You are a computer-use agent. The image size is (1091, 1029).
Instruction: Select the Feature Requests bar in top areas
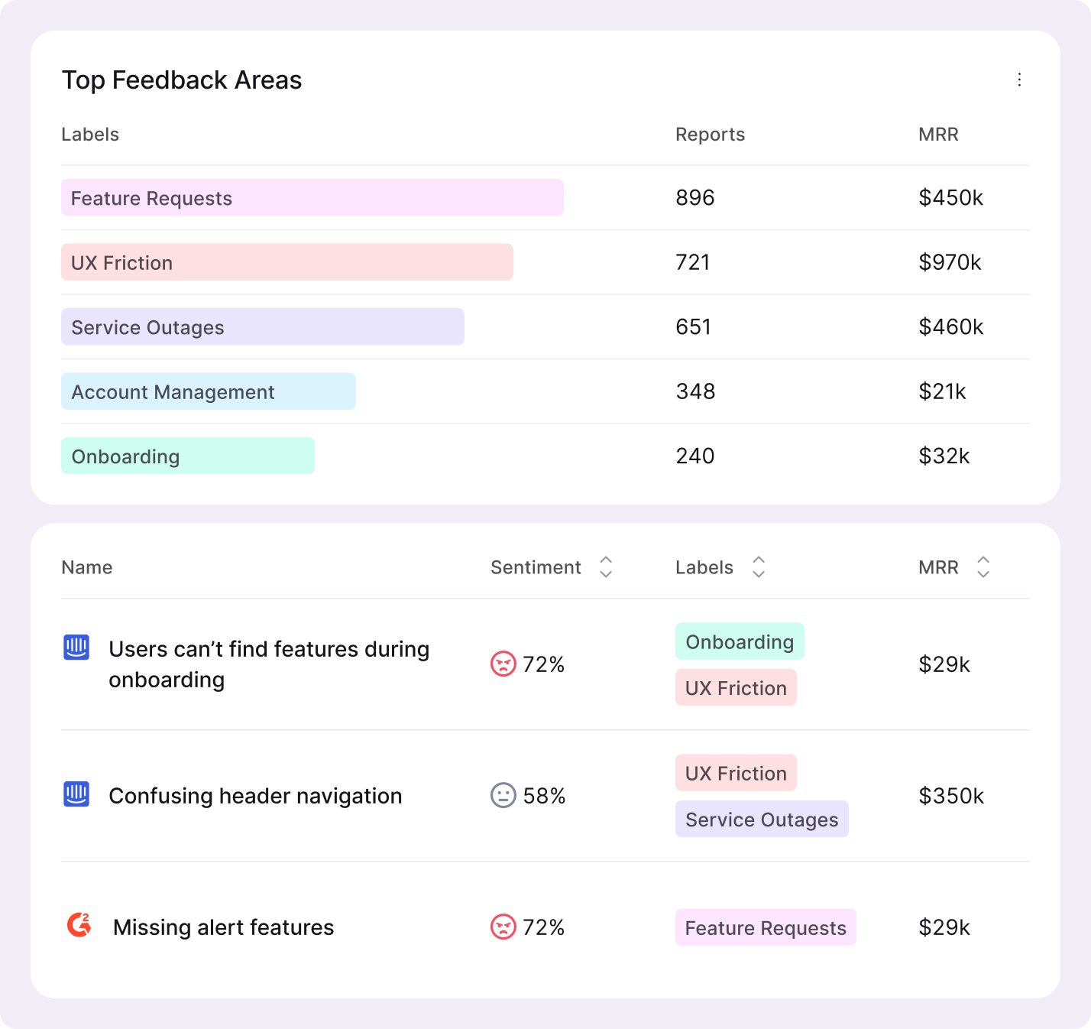coord(312,198)
